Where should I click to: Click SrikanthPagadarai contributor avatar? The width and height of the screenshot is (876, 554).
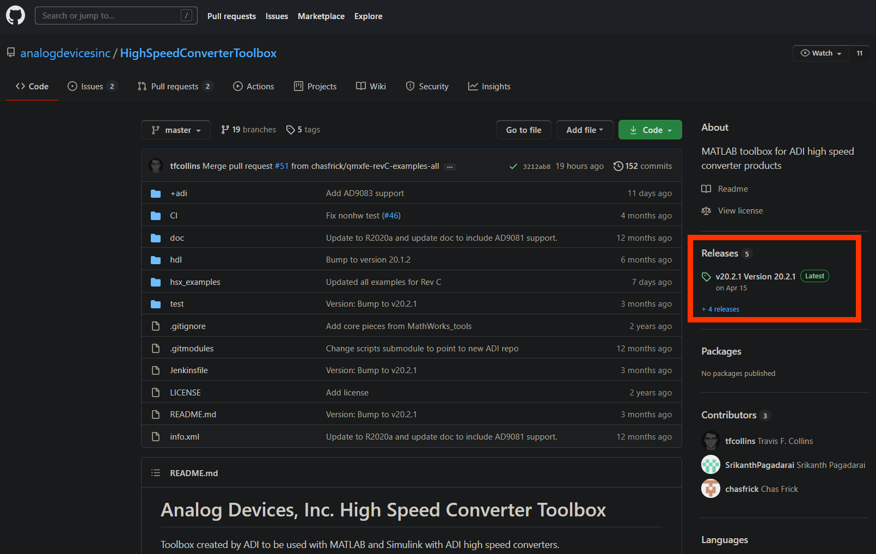(710, 465)
